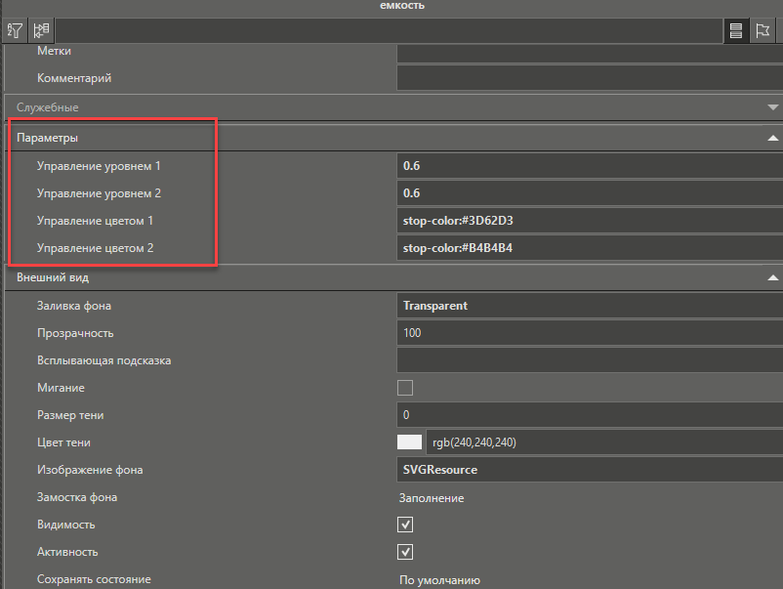
Task: Click the property search field at top
Action: (x=388, y=30)
